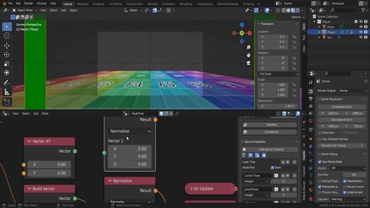Open the XYZ Euler rotation mode dropdown
Image resolution: width=370 pixels, height=208 pixels.
277,74
